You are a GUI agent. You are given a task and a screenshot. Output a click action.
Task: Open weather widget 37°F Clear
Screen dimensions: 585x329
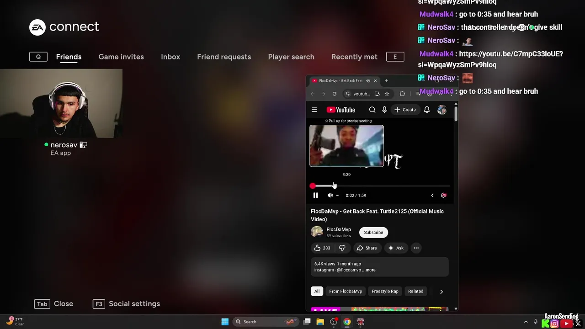[x=15, y=322]
